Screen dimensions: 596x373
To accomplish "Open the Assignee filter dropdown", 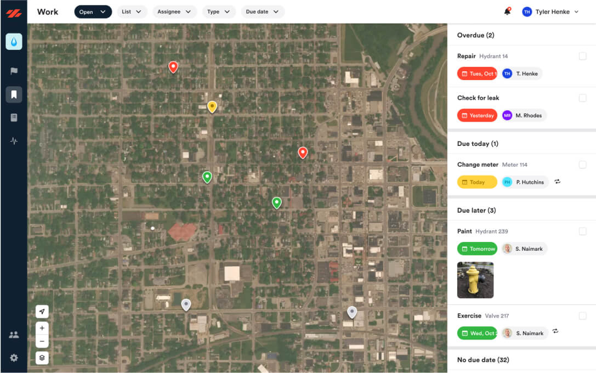I will 174,11.
